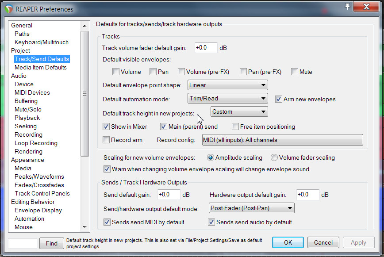Open Keyboard/Multitouch preferences page
The height and width of the screenshot is (257, 384).
42,42
